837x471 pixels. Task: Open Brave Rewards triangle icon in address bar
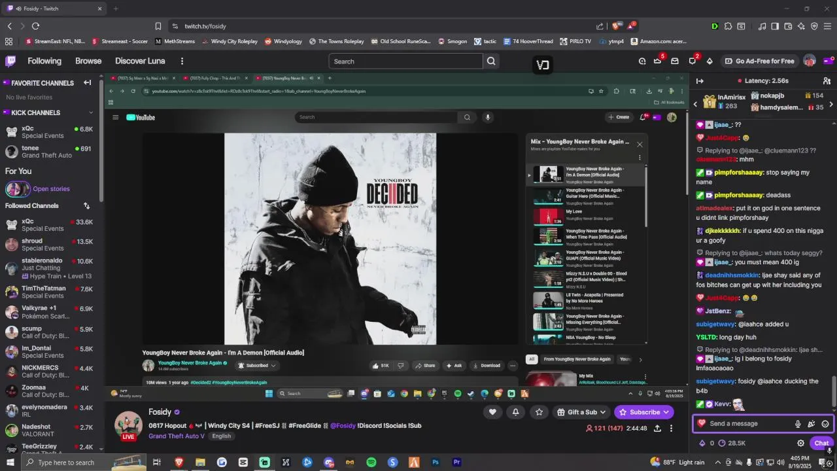tap(630, 26)
